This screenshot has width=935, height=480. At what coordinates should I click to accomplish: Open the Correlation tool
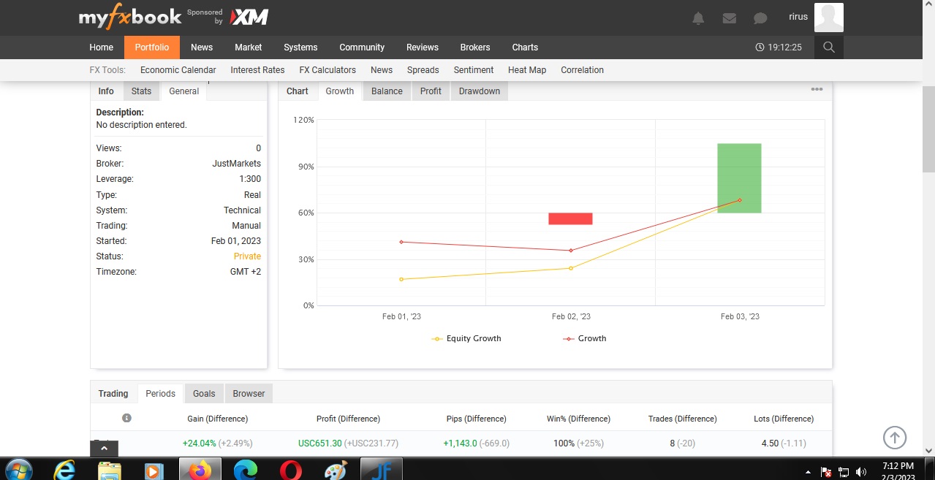(583, 70)
